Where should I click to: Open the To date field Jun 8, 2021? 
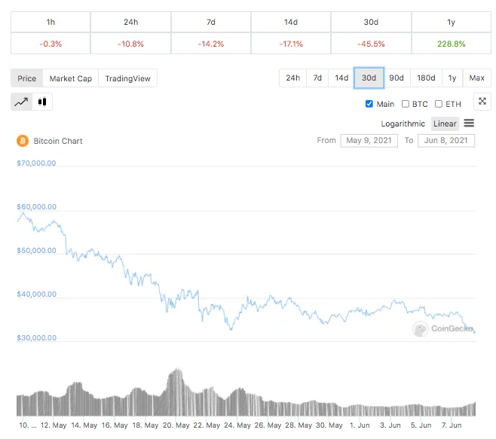pyautogui.click(x=446, y=141)
